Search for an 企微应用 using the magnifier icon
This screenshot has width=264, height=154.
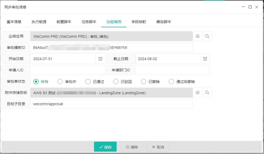pyautogui.click(x=207, y=36)
